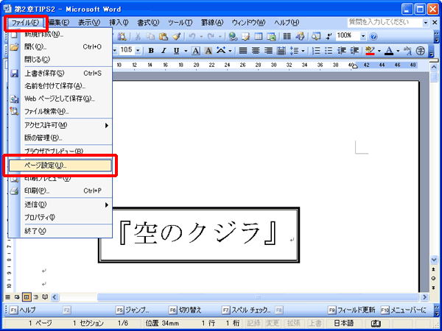Toggle center alignment button
This screenshot has height=331, width=442.
click(x=256, y=51)
